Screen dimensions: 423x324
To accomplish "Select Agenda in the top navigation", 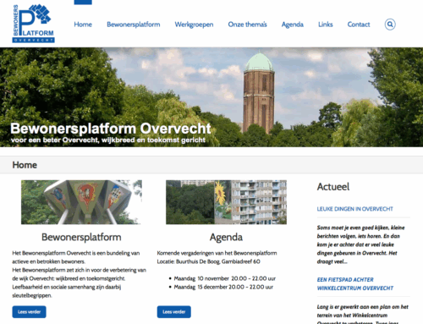I will 293,25.
